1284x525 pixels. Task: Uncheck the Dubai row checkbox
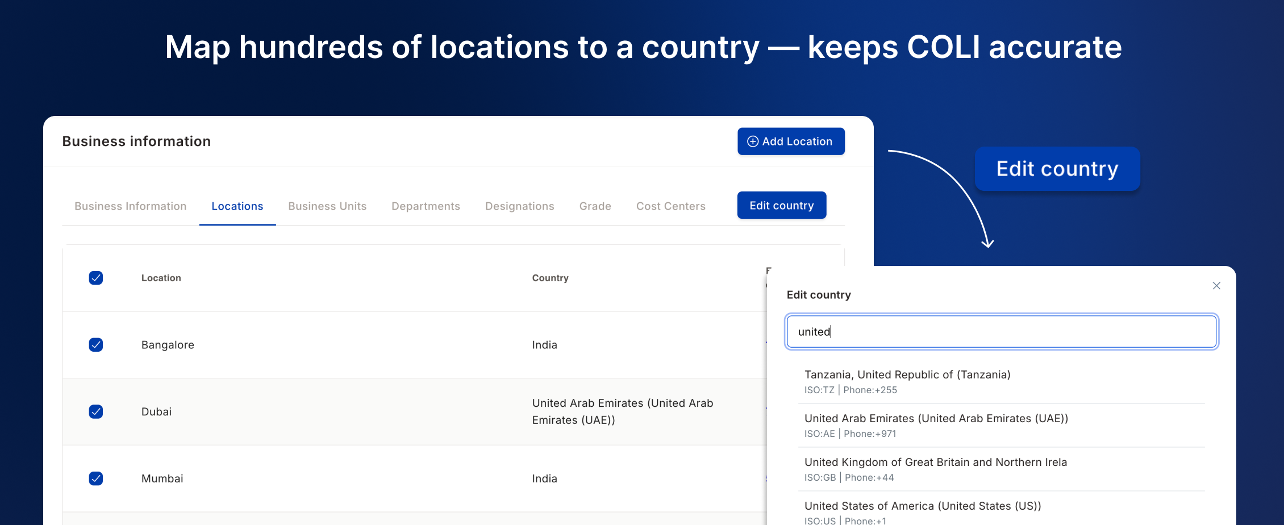coord(96,411)
